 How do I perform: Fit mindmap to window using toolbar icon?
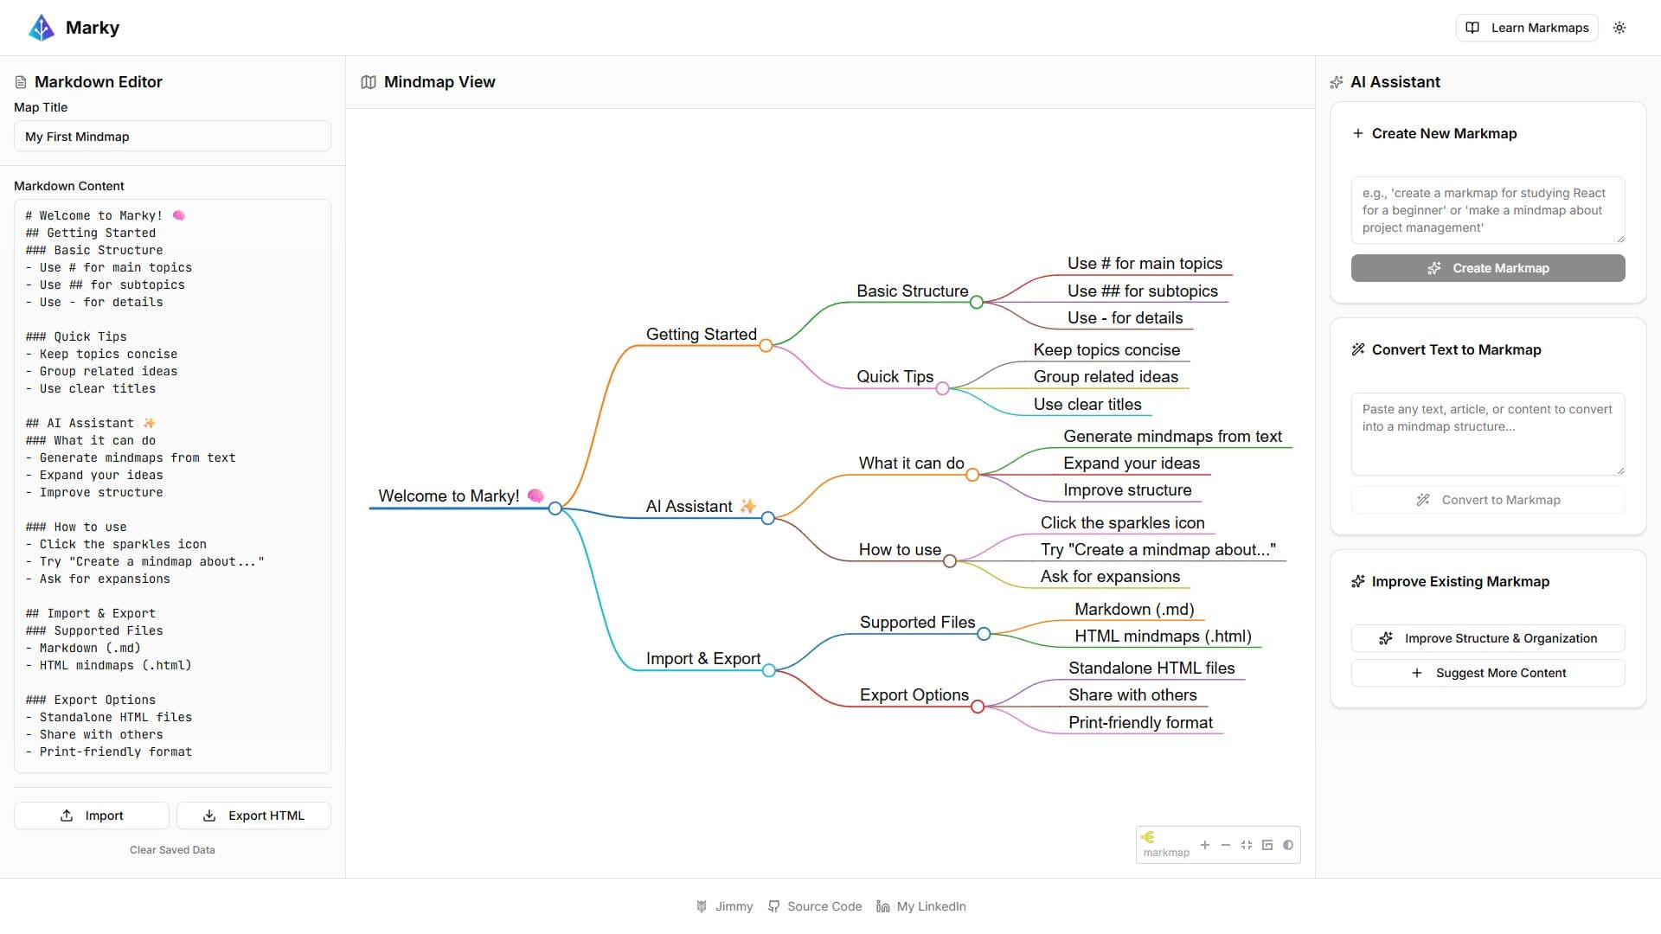[x=1247, y=845]
